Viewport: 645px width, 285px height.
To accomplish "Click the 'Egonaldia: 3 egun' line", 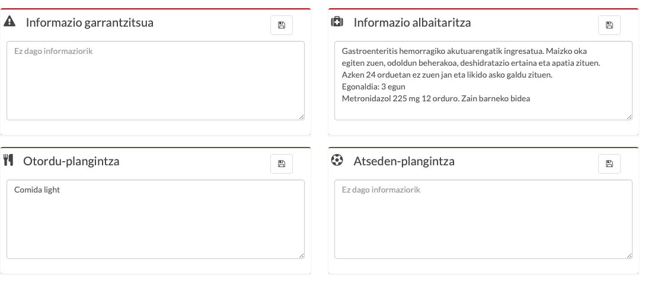I will coord(373,87).
